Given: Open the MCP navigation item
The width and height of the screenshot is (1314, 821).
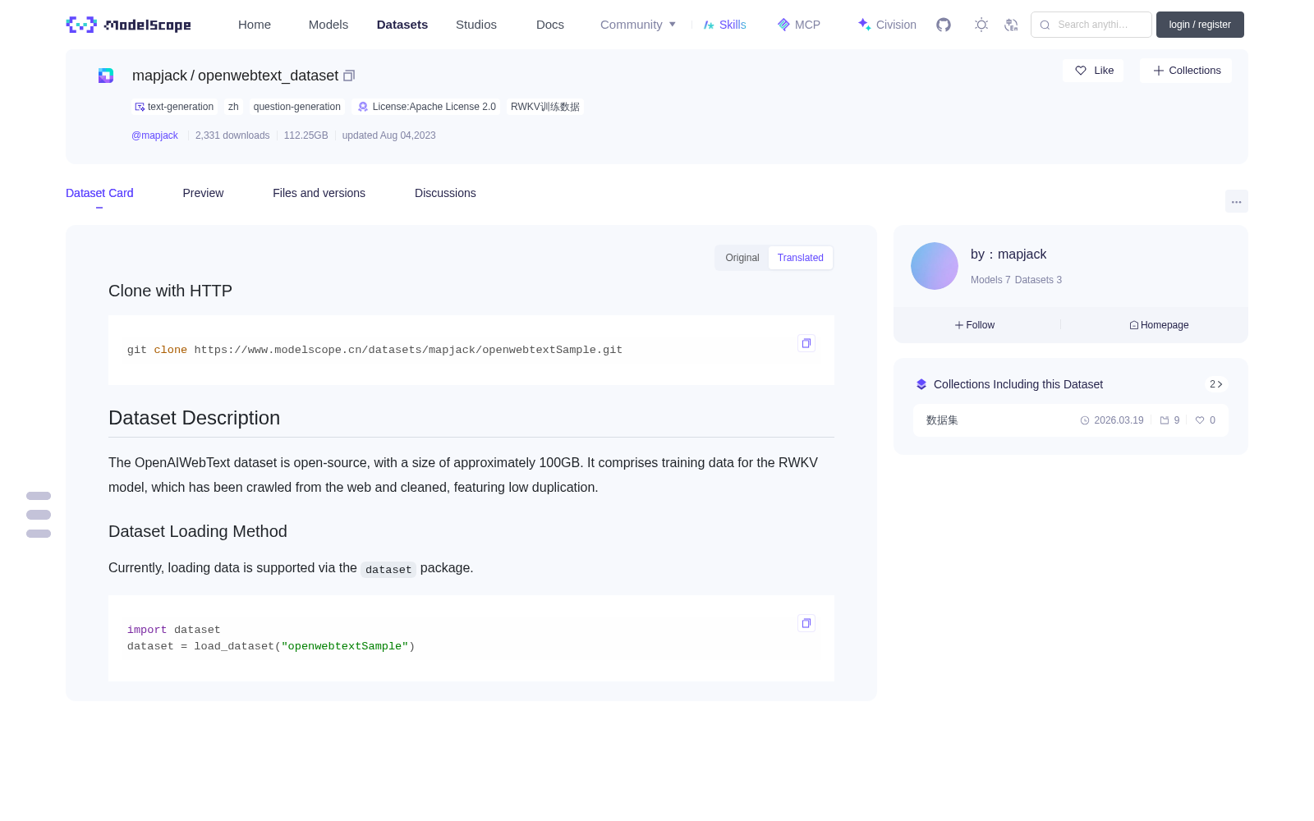Looking at the screenshot, I should click(x=799, y=25).
